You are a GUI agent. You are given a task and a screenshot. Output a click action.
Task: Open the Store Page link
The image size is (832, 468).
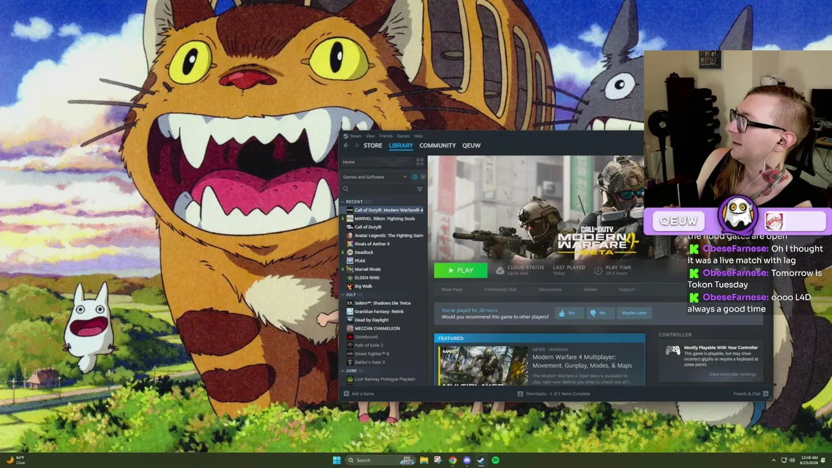[x=452, y=289]
